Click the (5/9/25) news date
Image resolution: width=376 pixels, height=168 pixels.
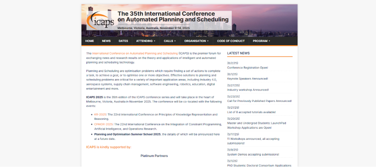coord(233,150)
